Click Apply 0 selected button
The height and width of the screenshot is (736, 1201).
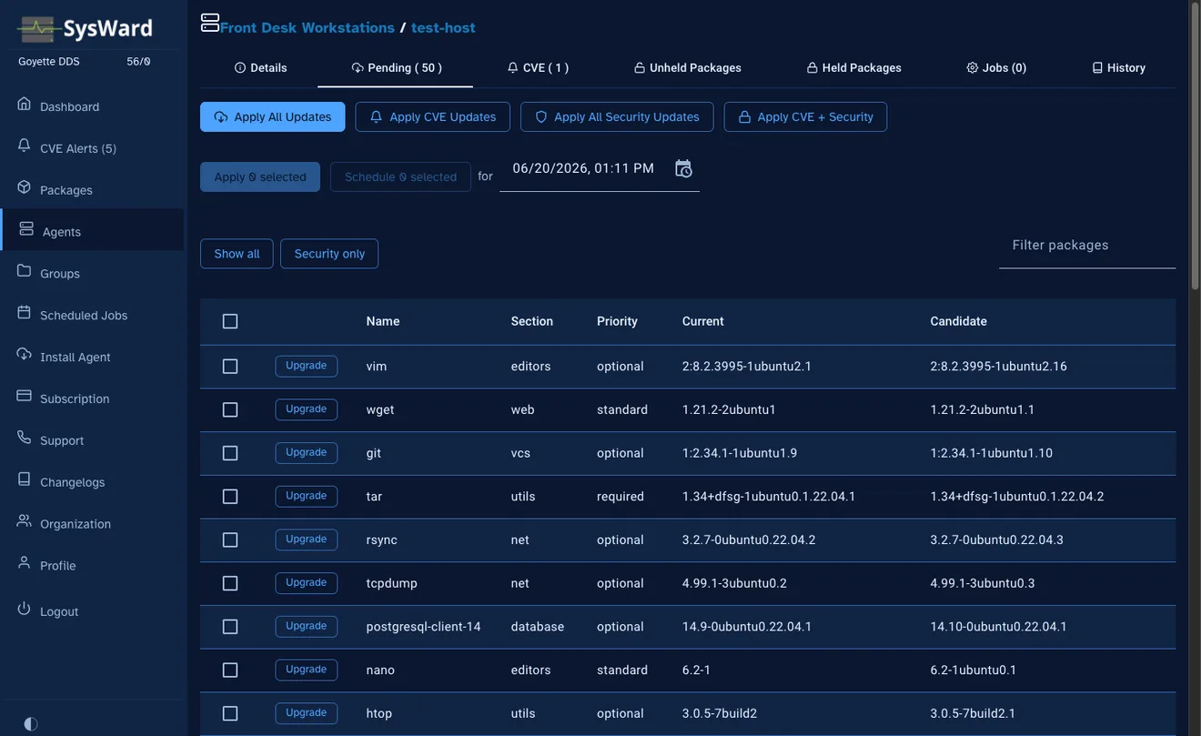tap(260, 176)
